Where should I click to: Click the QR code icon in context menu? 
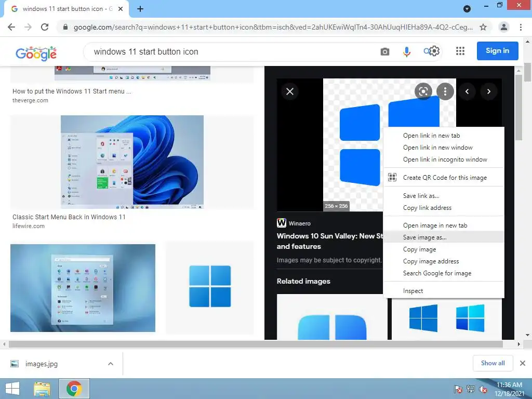point(392,177)
